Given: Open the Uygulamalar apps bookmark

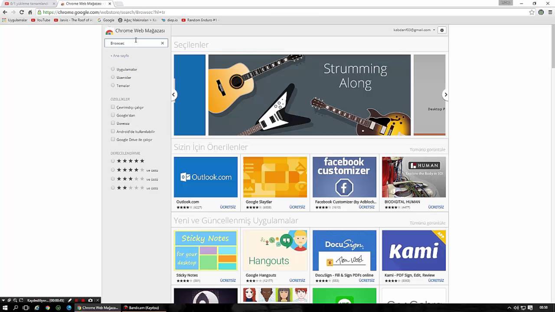Looking at the screenshot, I should [15, 20].
